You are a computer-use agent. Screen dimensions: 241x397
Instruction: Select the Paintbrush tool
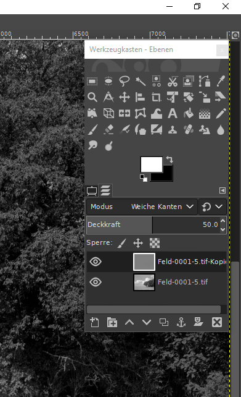tap(92, 130)
